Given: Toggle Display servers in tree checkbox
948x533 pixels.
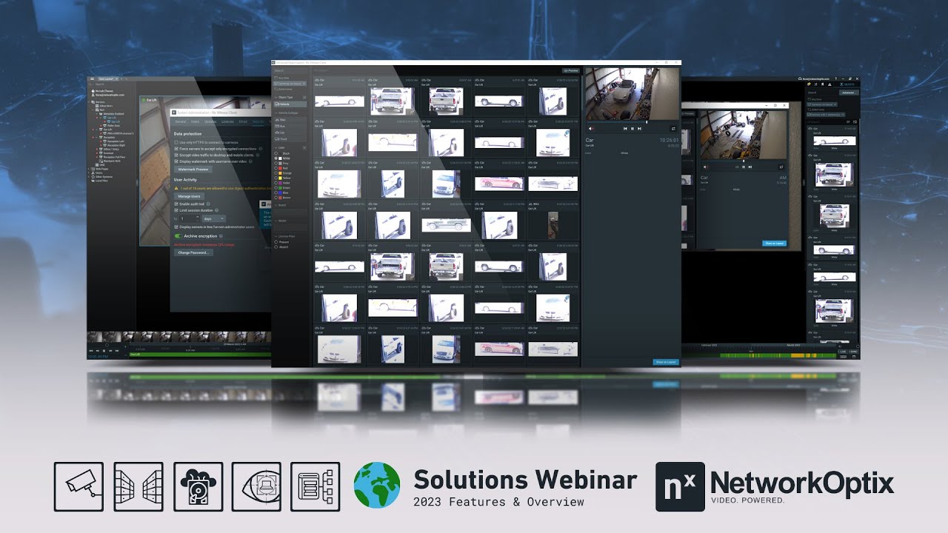Looking at the screenshot, I should click(x=176, y=227).
